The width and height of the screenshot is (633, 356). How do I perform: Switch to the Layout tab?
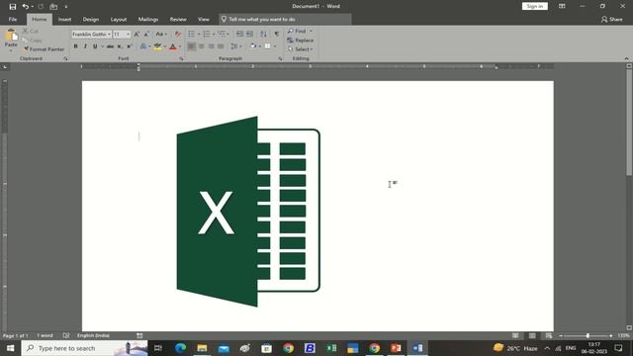click(119, 20)
